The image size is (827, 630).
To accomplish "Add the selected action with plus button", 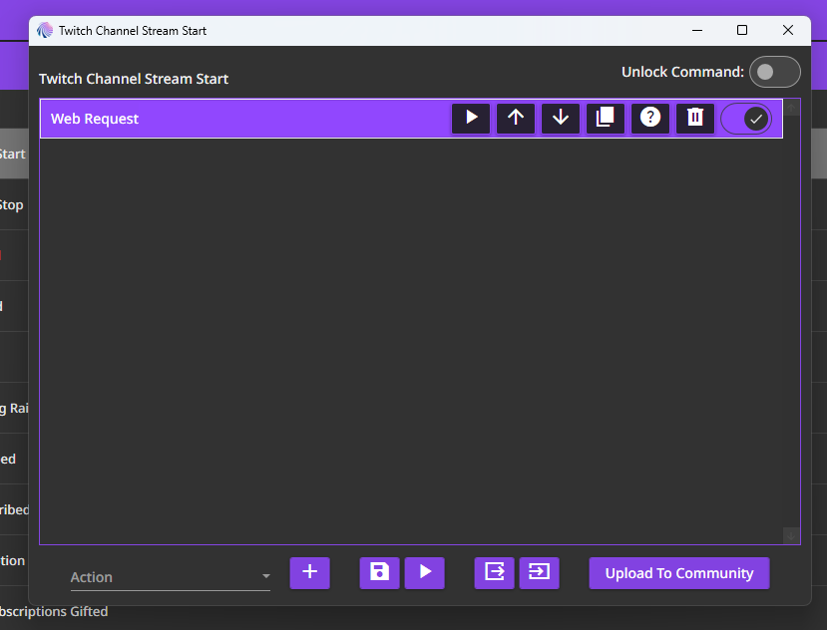I will [310, 573].
